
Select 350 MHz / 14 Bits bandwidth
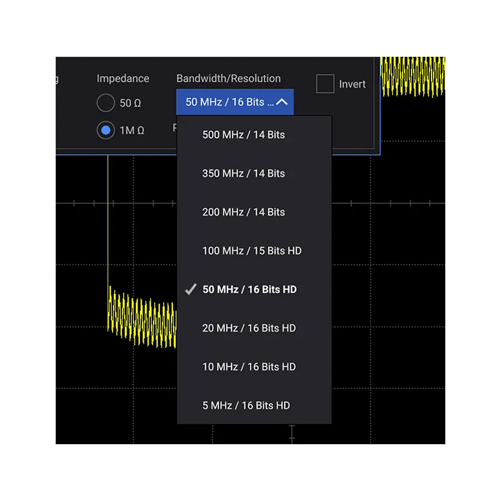click(x=243, y=173)
